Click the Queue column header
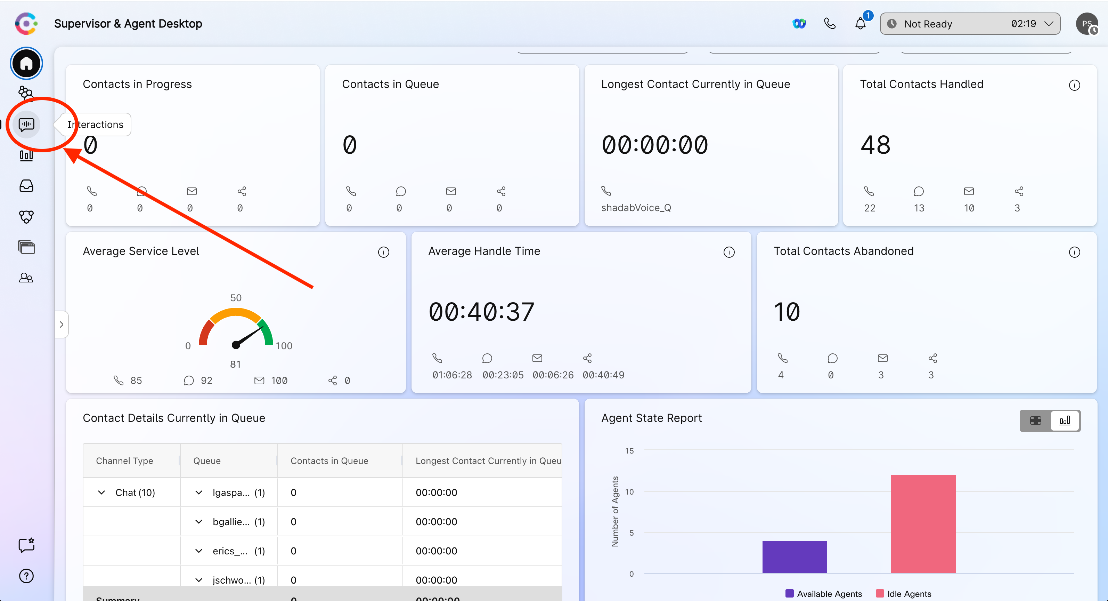1108x601 pixels. [x=207, y=460]
